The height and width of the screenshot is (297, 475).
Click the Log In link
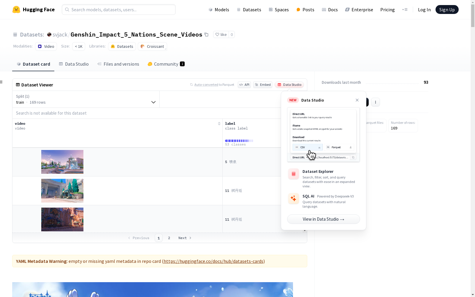(x=424, y=10)
